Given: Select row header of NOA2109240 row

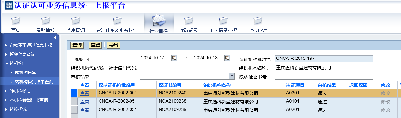Looking at the screenshot, I should tap(74, 93).
